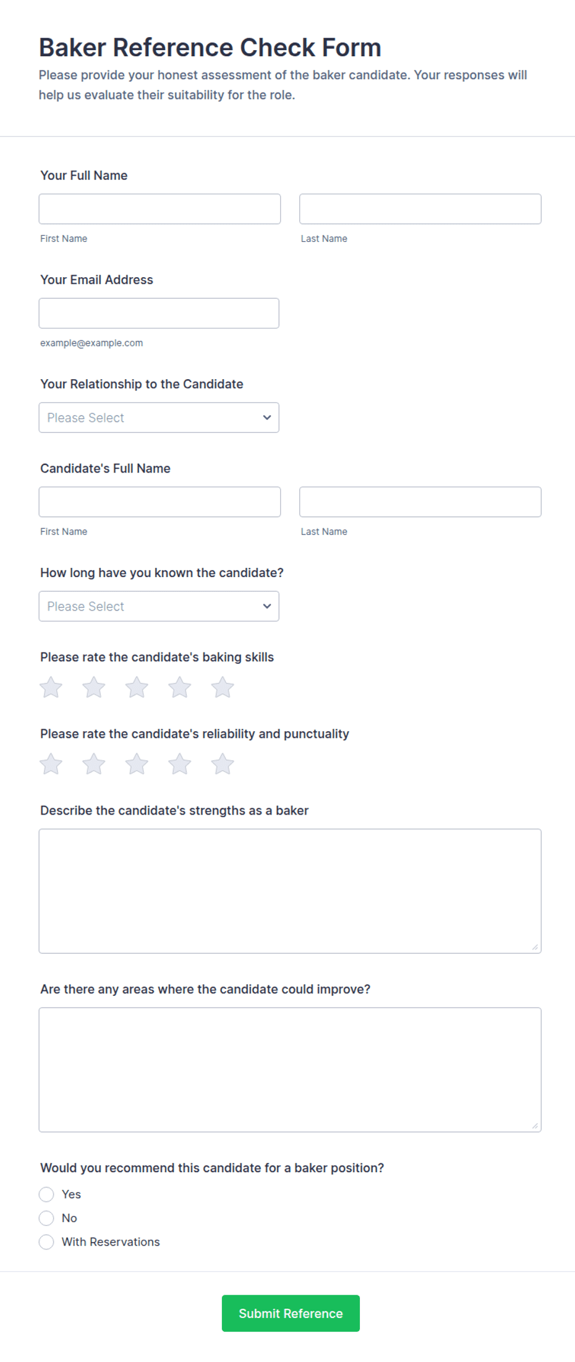Rate reliability and punctuality three stars
575x1362 pixels.
point(137,764)
